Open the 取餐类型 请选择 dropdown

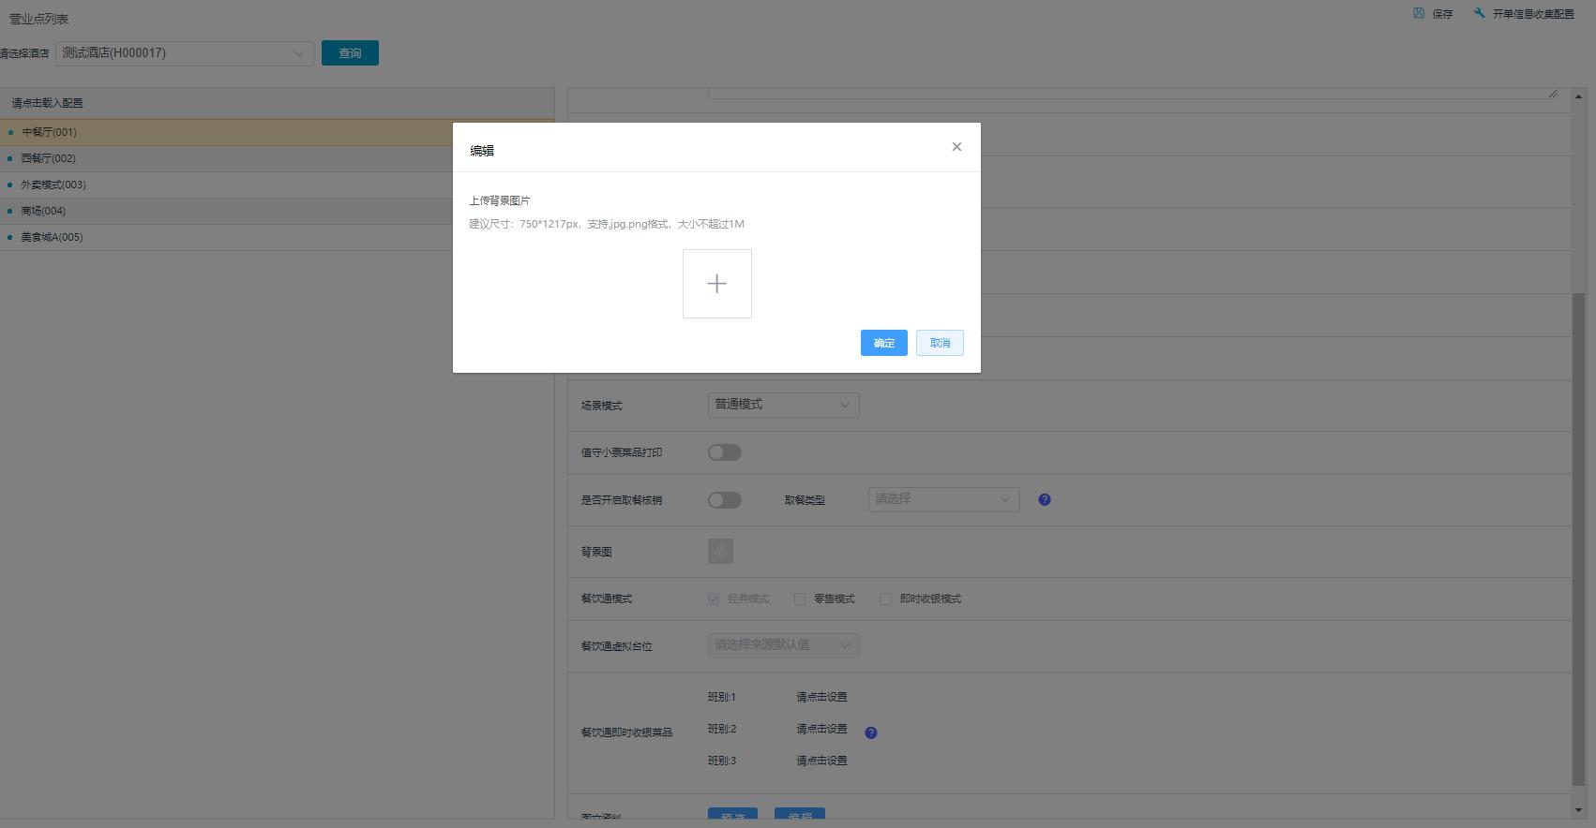point(943,499)
